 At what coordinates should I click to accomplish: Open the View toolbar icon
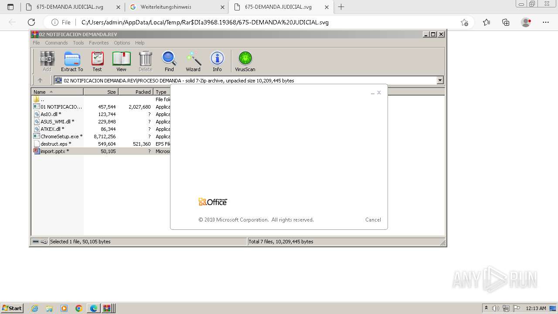(121, 61)
